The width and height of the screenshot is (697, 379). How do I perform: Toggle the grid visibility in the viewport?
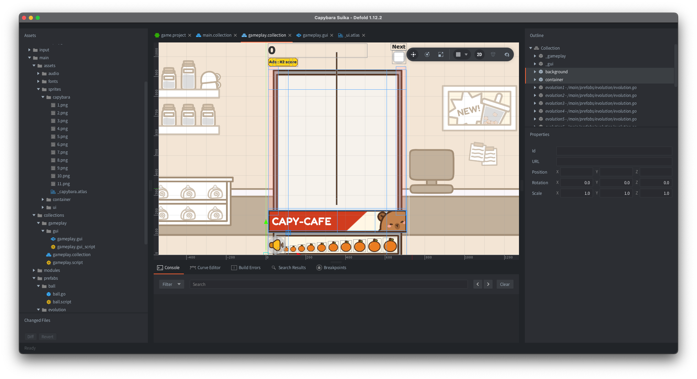pos(459,54)
